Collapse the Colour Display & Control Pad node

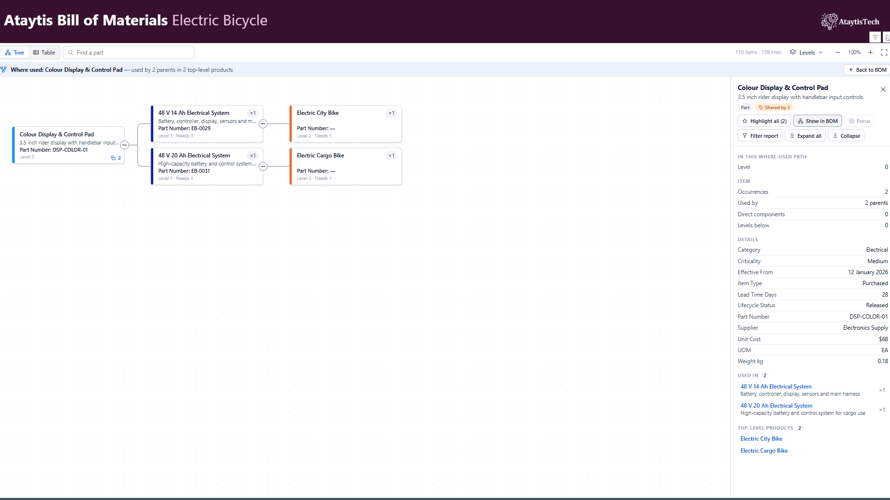pyautogui.click(x=125, y=144)
